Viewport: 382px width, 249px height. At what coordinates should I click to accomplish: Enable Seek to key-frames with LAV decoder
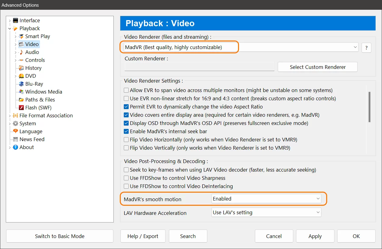pyautogui.click(x=126, y=170)
